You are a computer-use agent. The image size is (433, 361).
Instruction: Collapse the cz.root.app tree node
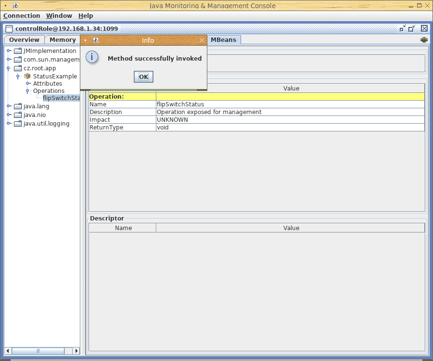pyautogui.click(x=9, y=68)
